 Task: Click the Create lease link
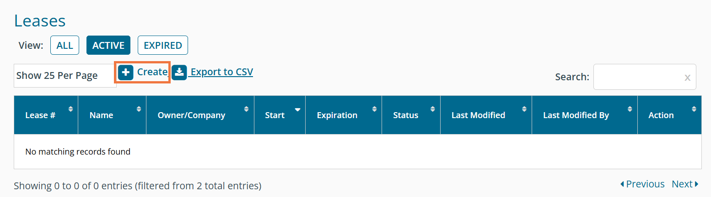pos(152,72)
